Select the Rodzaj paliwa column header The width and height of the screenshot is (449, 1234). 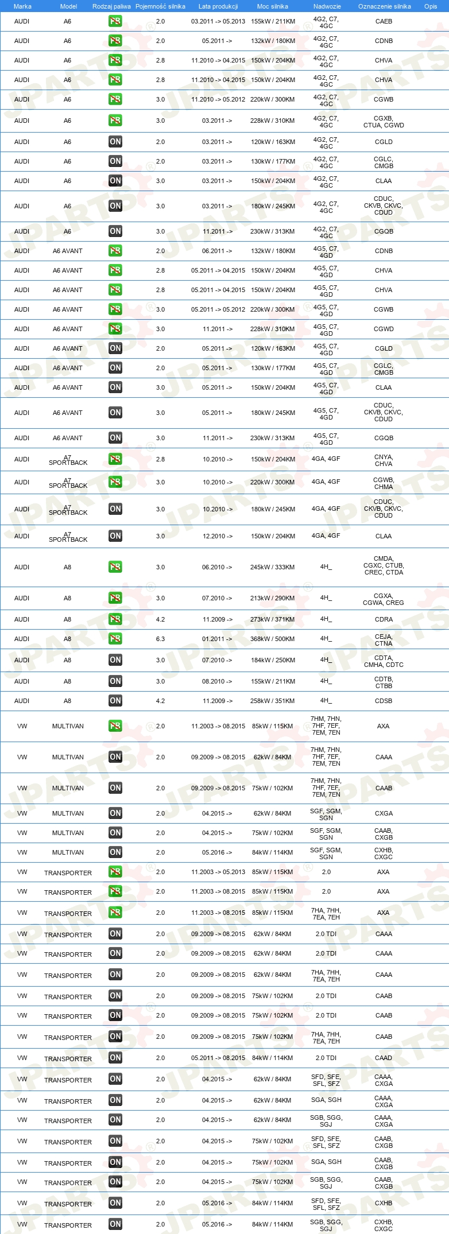coord(111,6)
